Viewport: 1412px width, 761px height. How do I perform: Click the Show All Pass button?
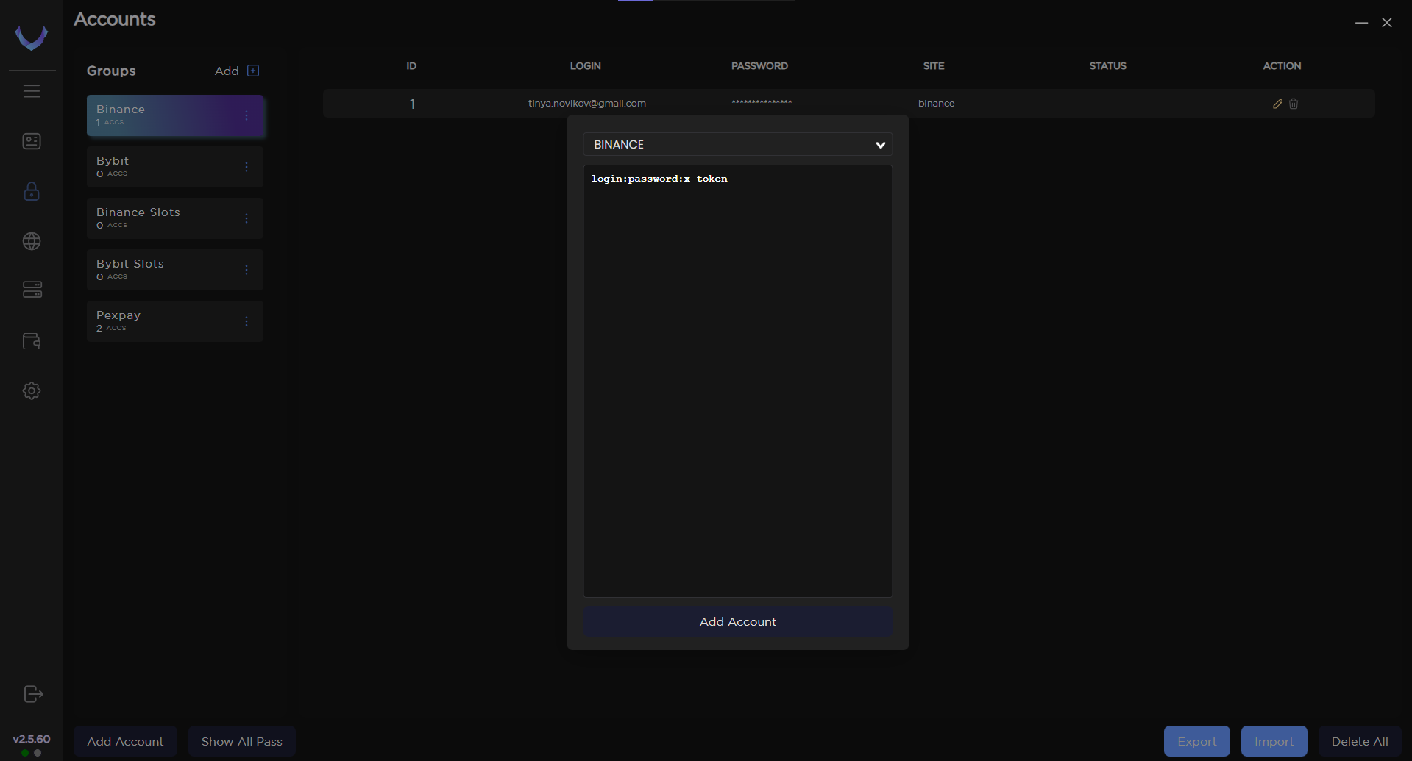[241, 741]
